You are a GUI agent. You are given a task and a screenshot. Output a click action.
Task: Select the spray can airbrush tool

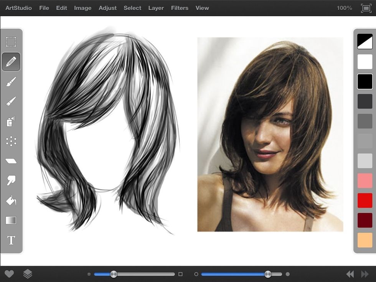[x=11, y=121]
